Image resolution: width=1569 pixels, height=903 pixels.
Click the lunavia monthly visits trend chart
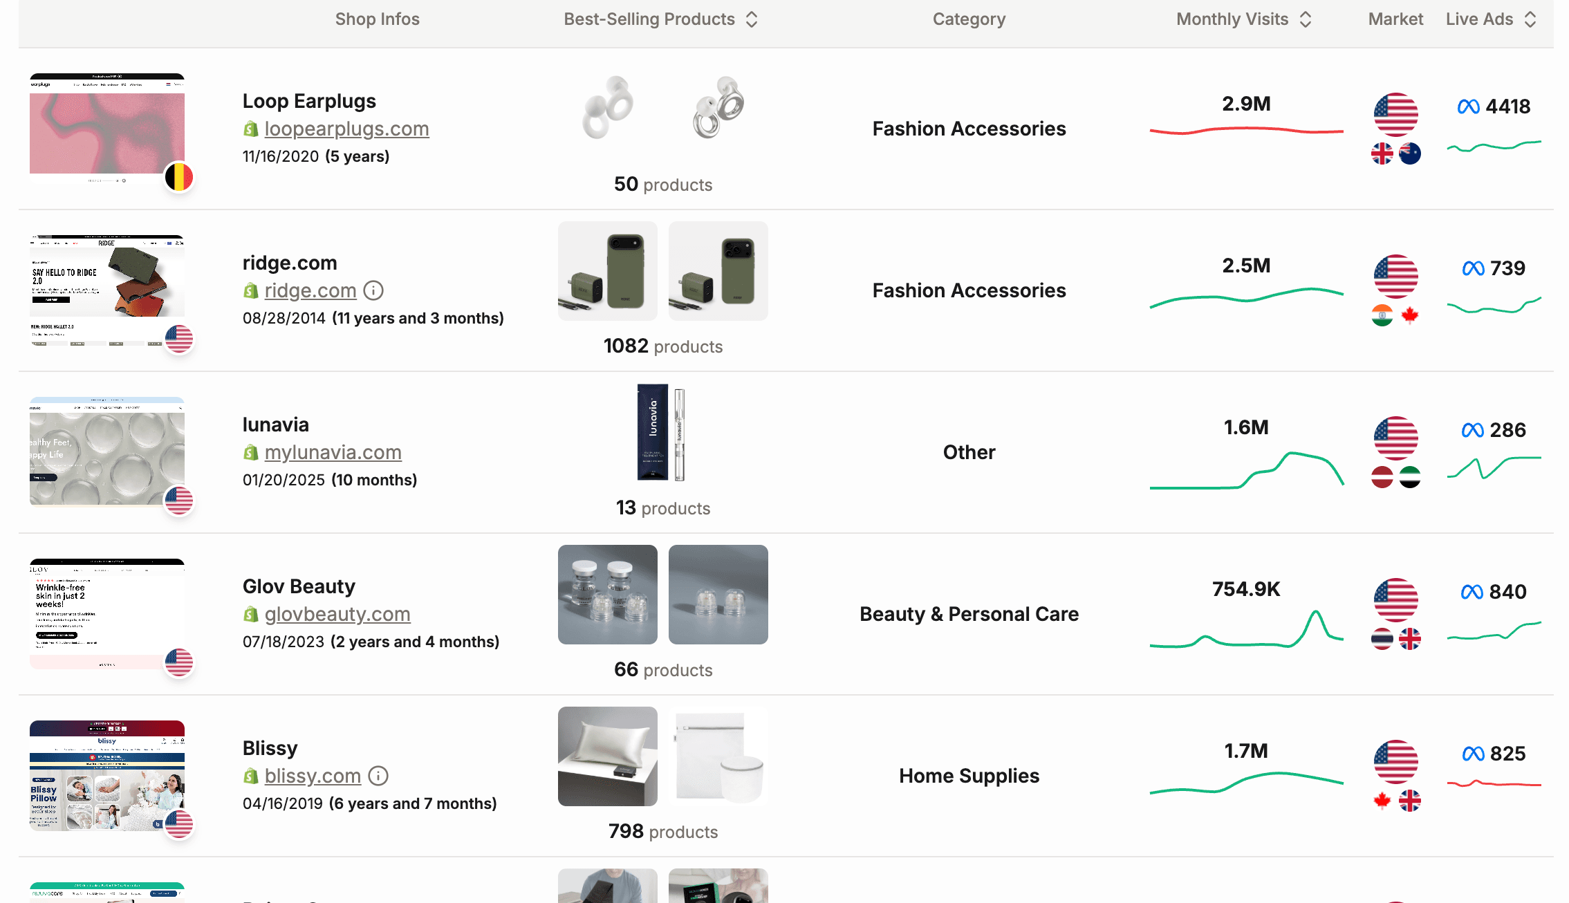[1246, 470]
